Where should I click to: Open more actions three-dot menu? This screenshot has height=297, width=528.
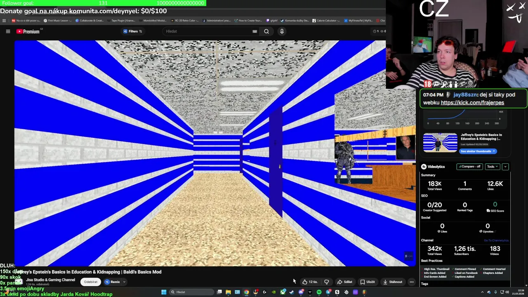pos(412,282)
